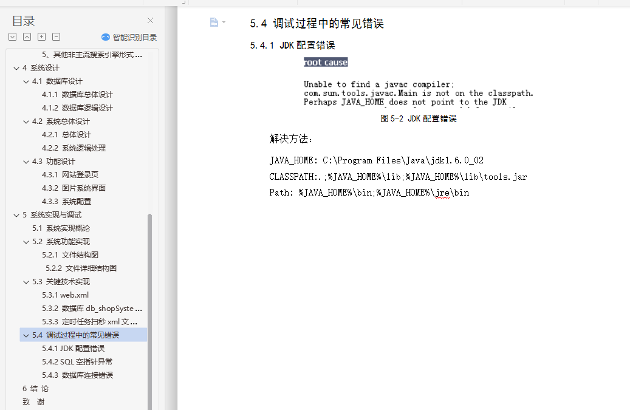Go to '5.4.1 JDK 配置错误' in outline
630x410 pixels.
pos(73,348)
